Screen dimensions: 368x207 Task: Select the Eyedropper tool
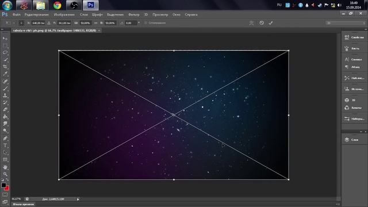(x=5, y=74)
